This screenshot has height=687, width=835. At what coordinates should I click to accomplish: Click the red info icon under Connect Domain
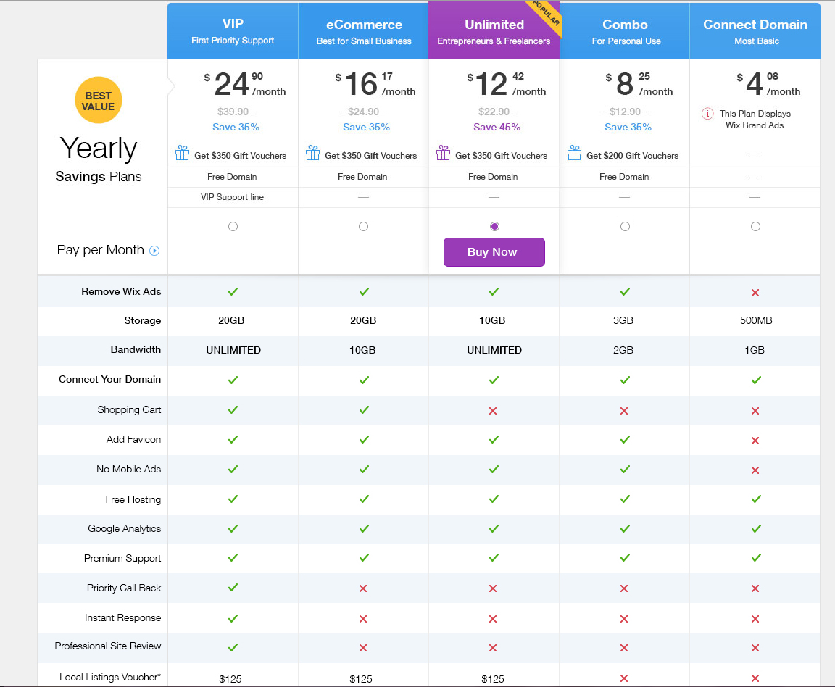(x=707, y=114)
